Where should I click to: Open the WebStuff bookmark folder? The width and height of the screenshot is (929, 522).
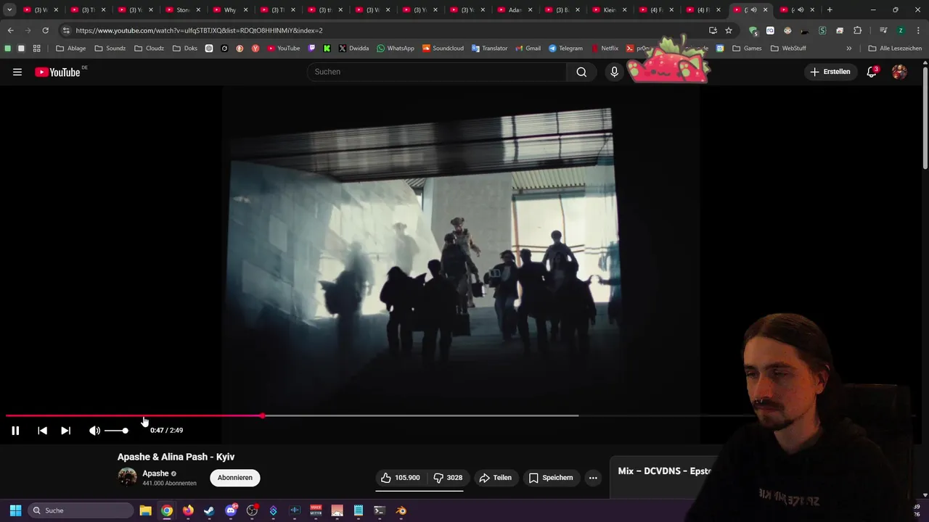(x=788, y=49)
